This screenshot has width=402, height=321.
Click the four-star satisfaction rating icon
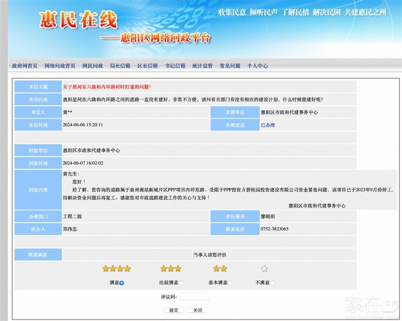(116, 268)
